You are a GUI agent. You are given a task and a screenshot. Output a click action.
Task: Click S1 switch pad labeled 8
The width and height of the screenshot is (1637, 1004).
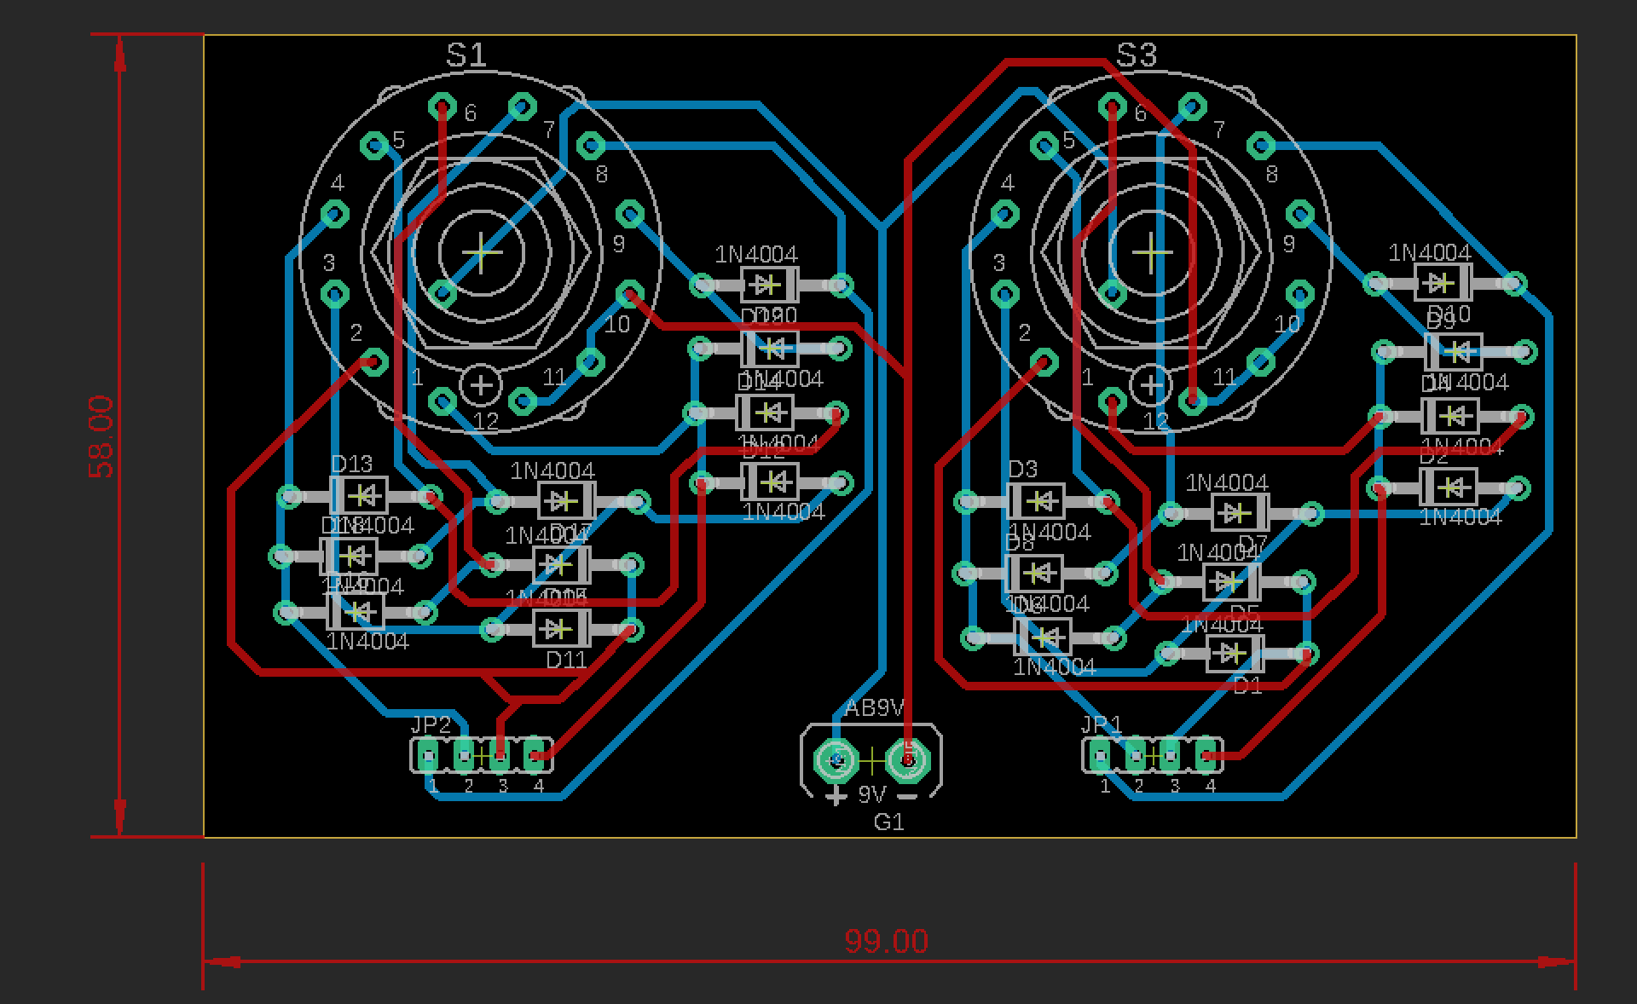589,146
